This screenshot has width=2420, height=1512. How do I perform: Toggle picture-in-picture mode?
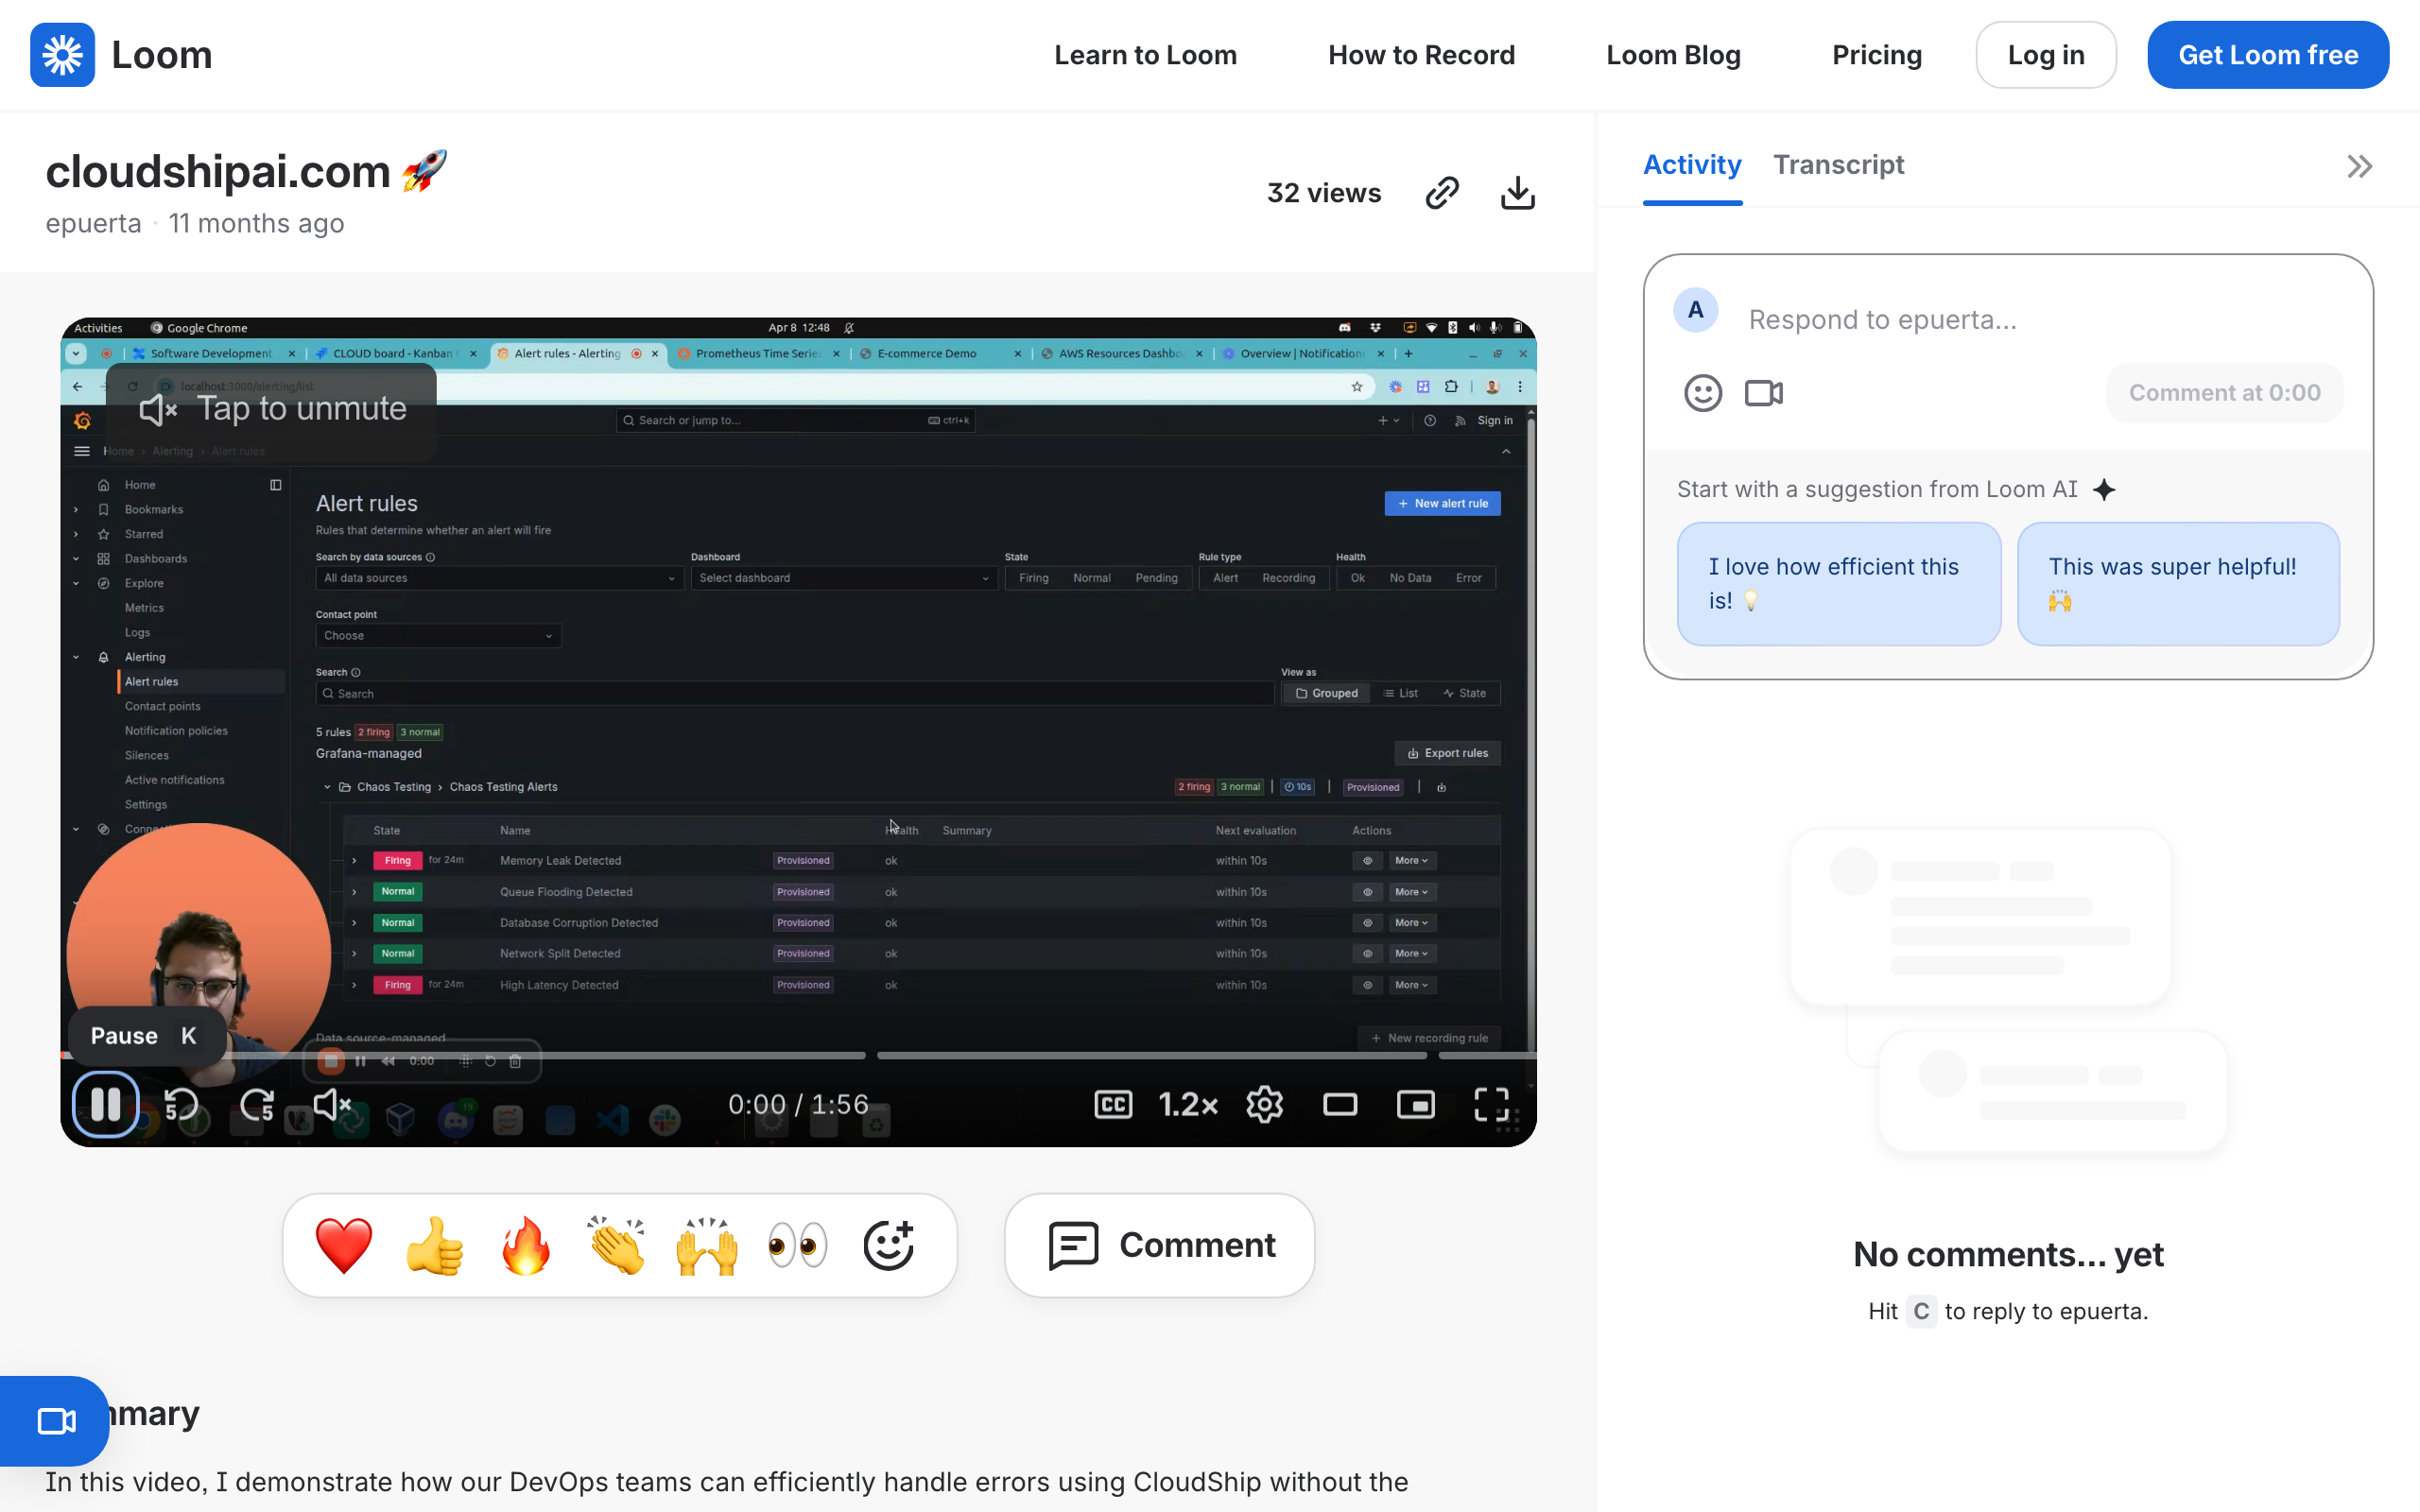[1415, 1104]
